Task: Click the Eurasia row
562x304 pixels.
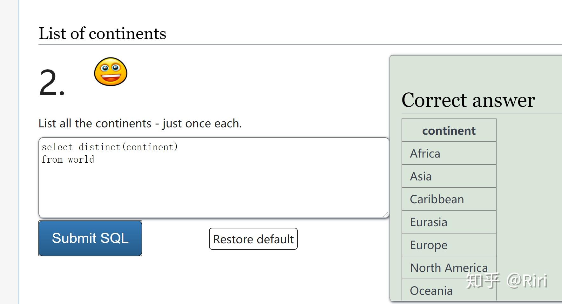Action: pos(449,222)
